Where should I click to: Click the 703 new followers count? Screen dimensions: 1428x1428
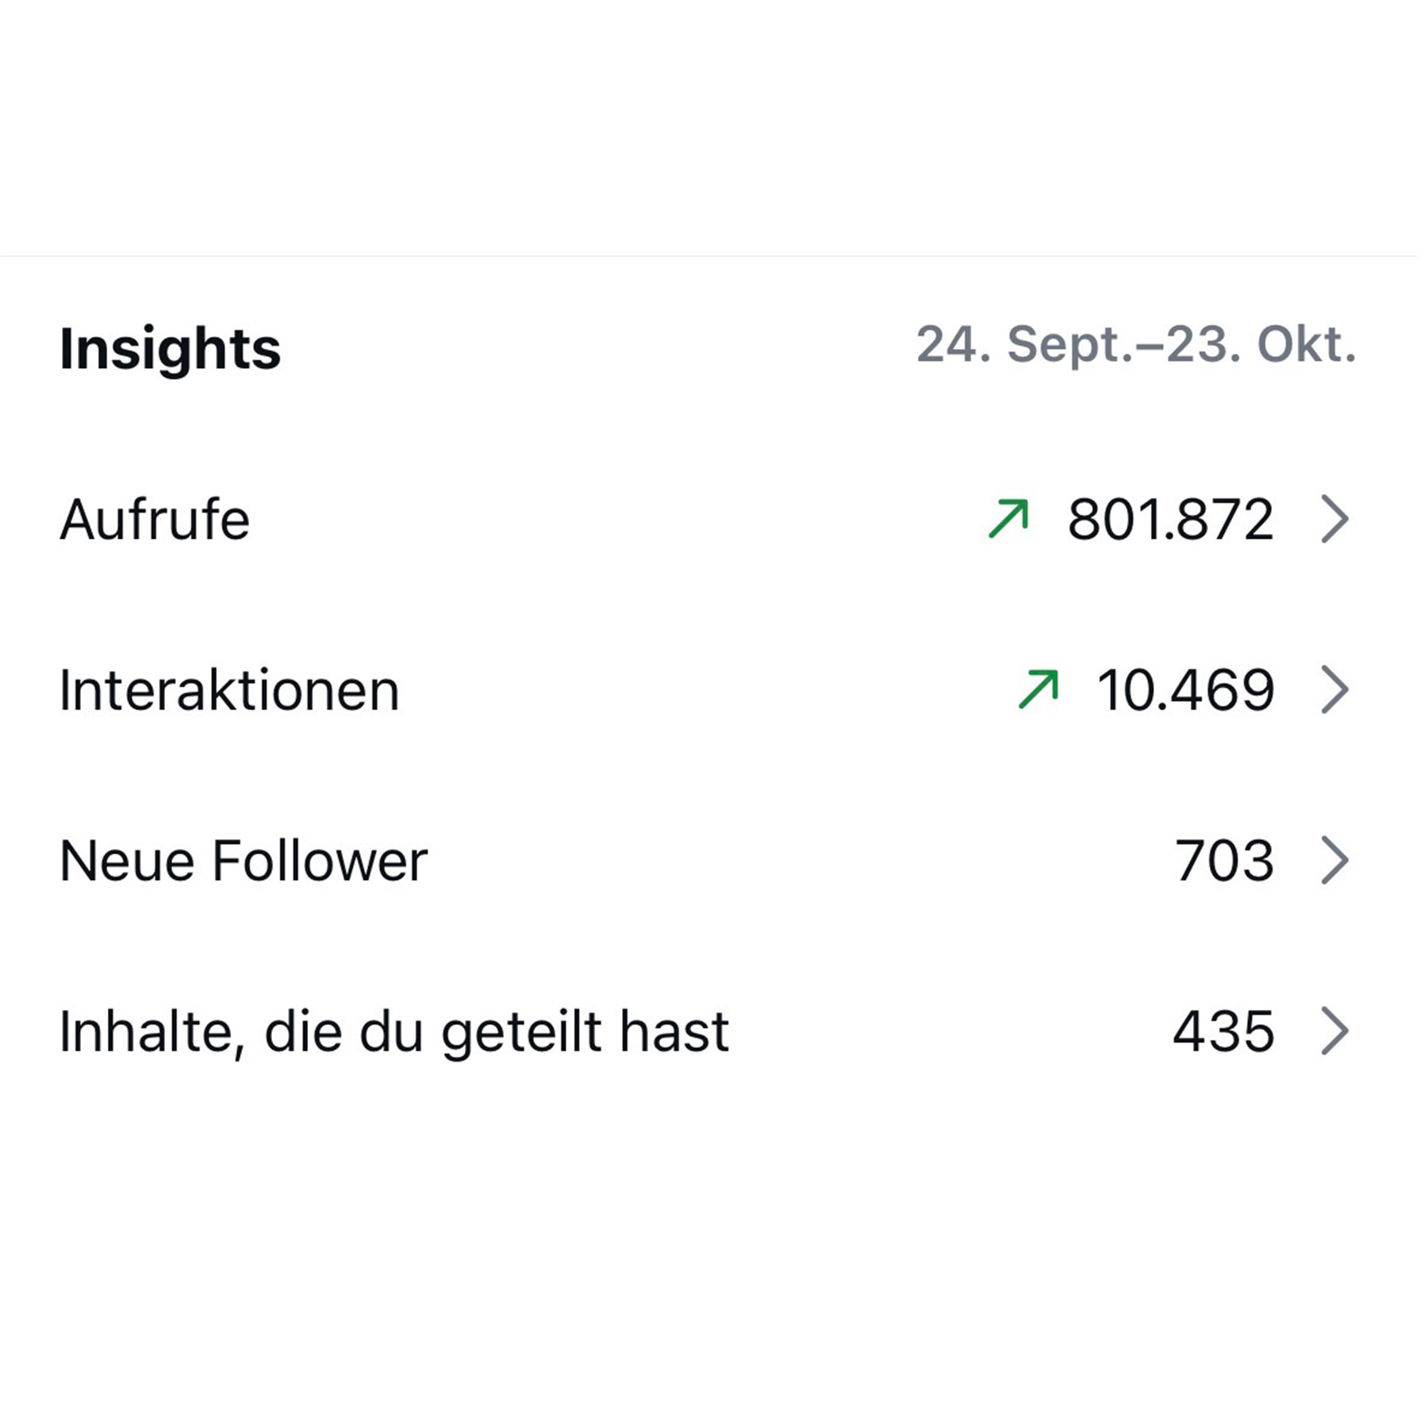coord(1224,861)
